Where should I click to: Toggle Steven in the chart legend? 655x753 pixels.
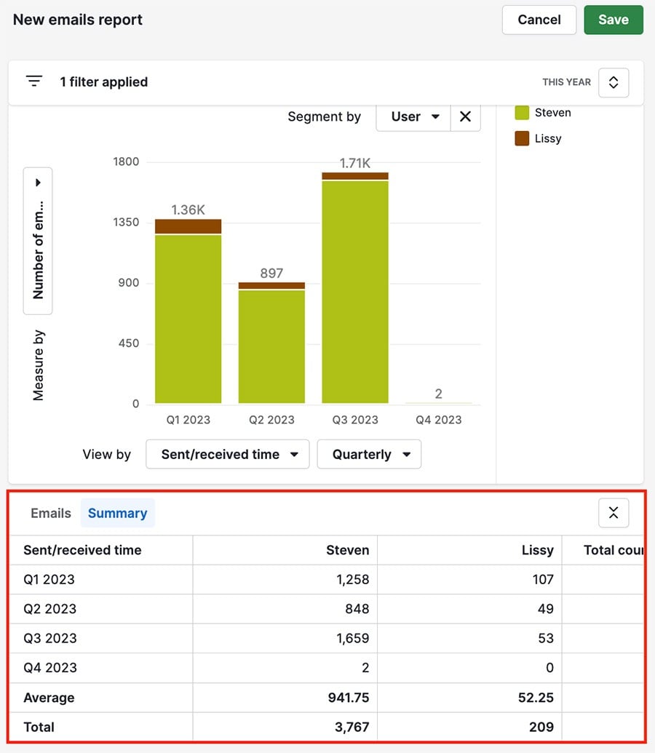pyautogui.click(x=552, y=113)
